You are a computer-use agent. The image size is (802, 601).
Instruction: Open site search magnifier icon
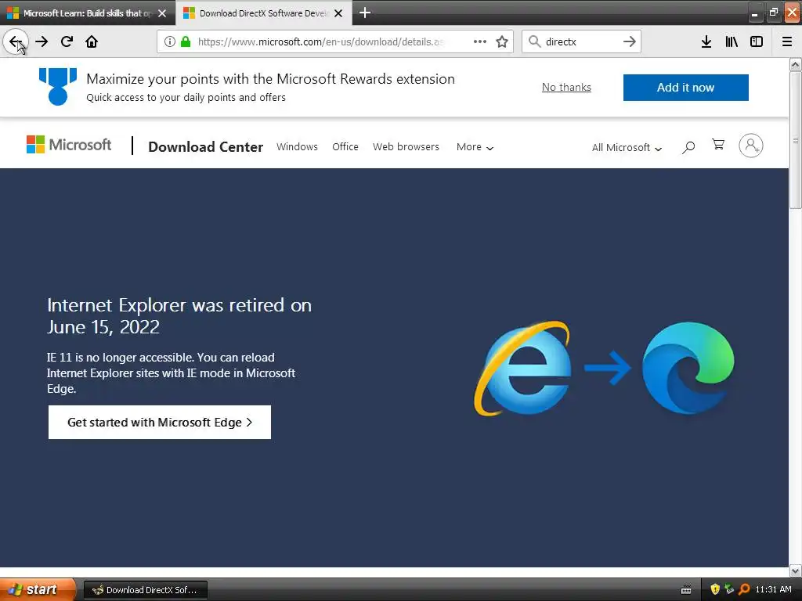point(688,147)
